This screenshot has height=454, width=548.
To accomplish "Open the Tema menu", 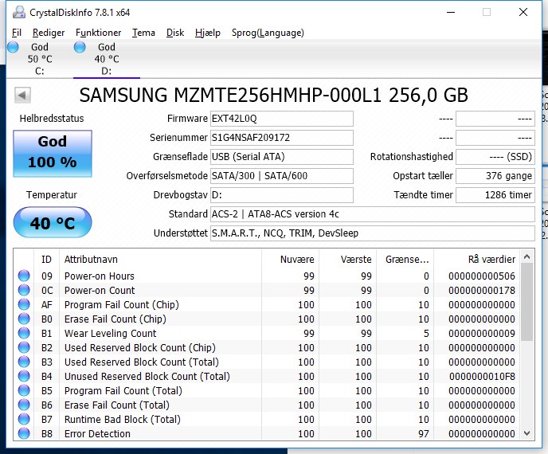I will (143, 33).
